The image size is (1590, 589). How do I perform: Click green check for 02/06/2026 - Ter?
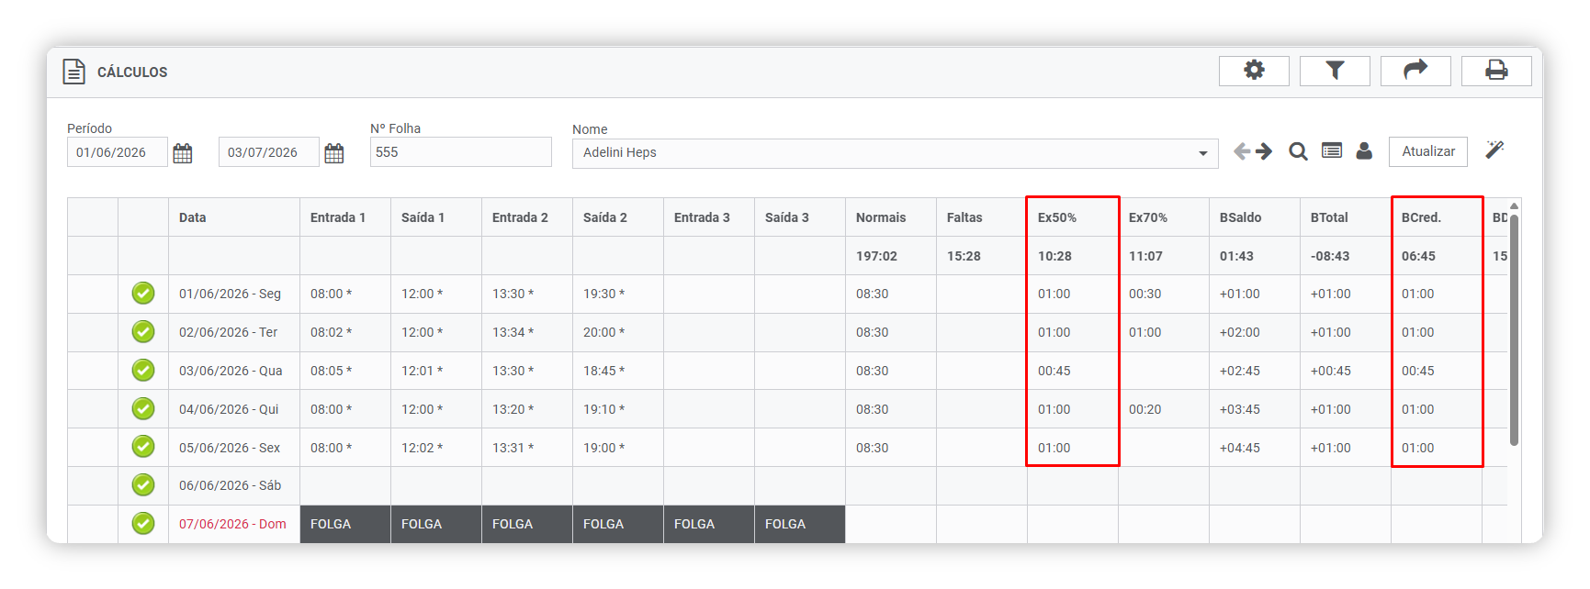click(x=143, y=332)
